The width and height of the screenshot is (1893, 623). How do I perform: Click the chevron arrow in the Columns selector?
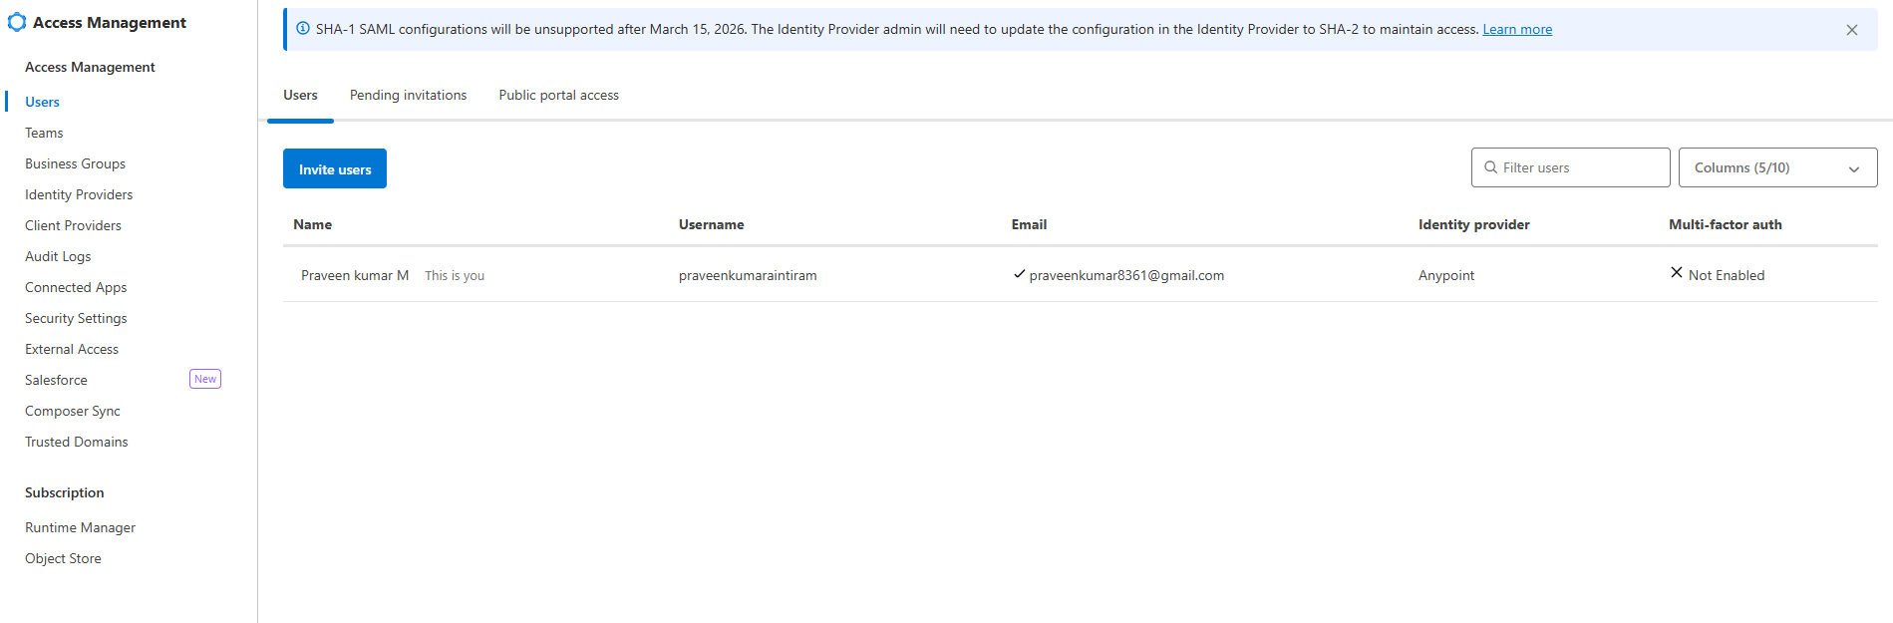[x=1853, y=168]
